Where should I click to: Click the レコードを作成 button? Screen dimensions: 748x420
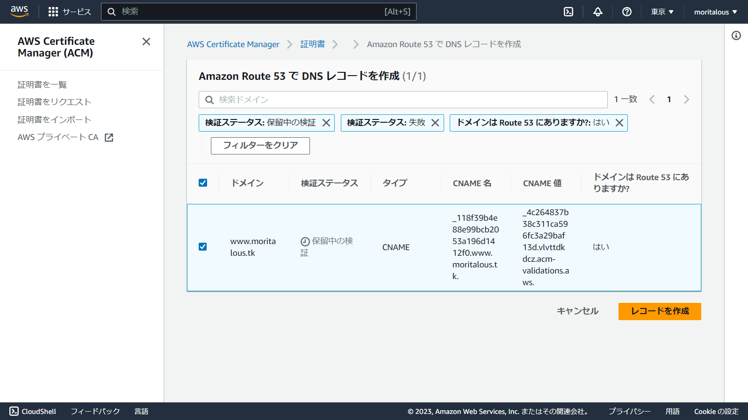pyautogui.click(x=659, y=311)
